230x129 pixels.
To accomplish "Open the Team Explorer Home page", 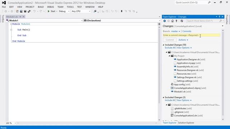I will [172, 21].
